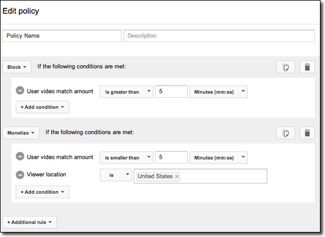This screenshot has width=325, height=237.
Task: Remove Monetize rule match amount condition
Action: point(20,157)
